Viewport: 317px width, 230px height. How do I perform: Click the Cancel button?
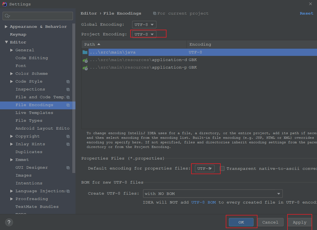point(270,222)
